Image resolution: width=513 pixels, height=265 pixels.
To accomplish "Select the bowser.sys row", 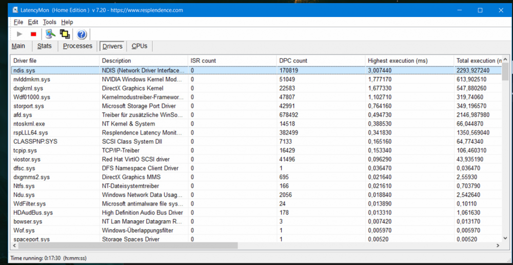I will coord(256,221).
